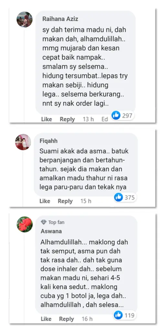This screenshot has height=331, width=163.
Task: Click the Top fan label text
Action: pyautogui.click(x=56, y=222)
